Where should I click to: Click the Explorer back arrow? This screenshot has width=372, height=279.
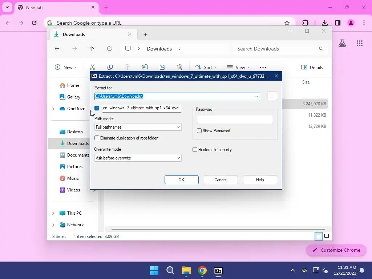[x=57, y=49]
